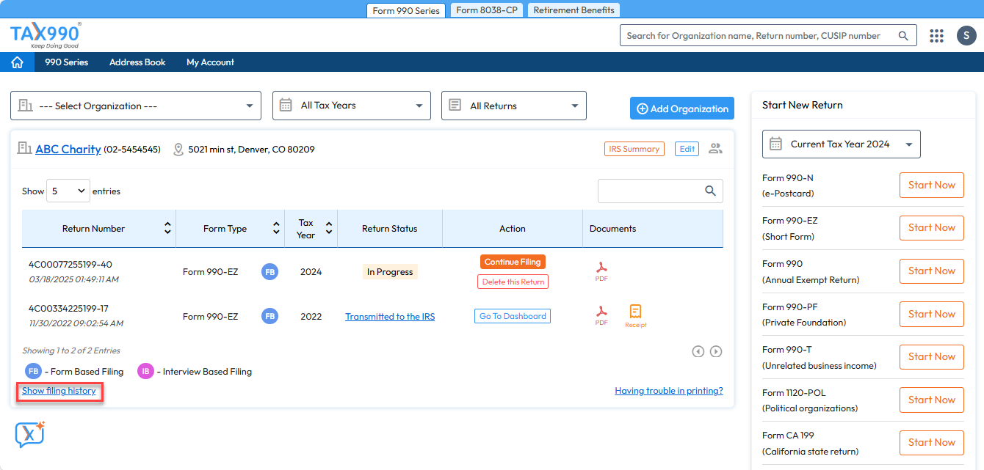Click Show filing history link
Viewport: 984px width, 470px height.
(59, 391)
